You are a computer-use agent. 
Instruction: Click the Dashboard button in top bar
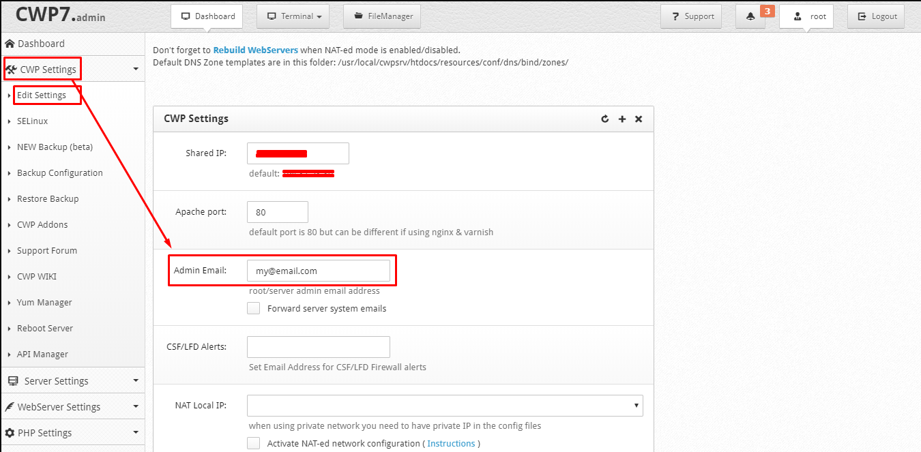pos(207,16)
